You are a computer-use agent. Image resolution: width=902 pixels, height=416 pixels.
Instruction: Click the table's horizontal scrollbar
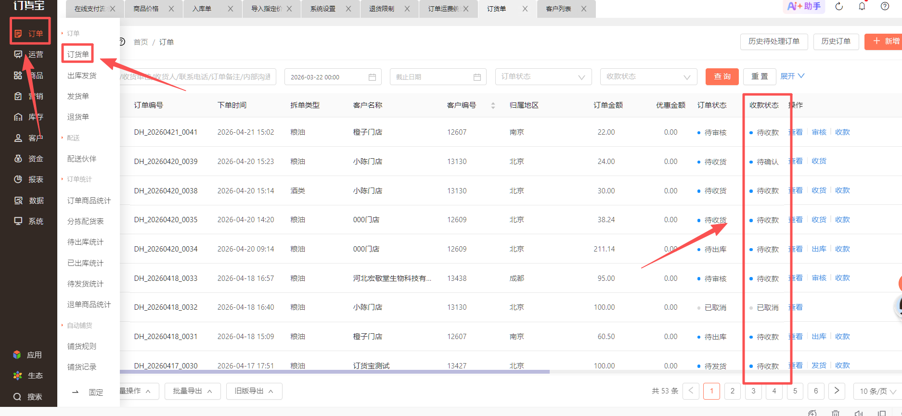point(335,372)
